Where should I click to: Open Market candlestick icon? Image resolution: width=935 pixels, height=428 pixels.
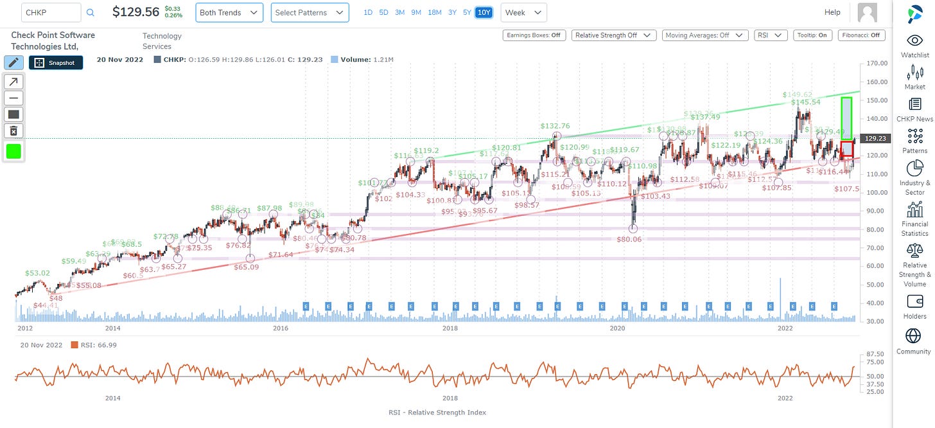[914, 73]
